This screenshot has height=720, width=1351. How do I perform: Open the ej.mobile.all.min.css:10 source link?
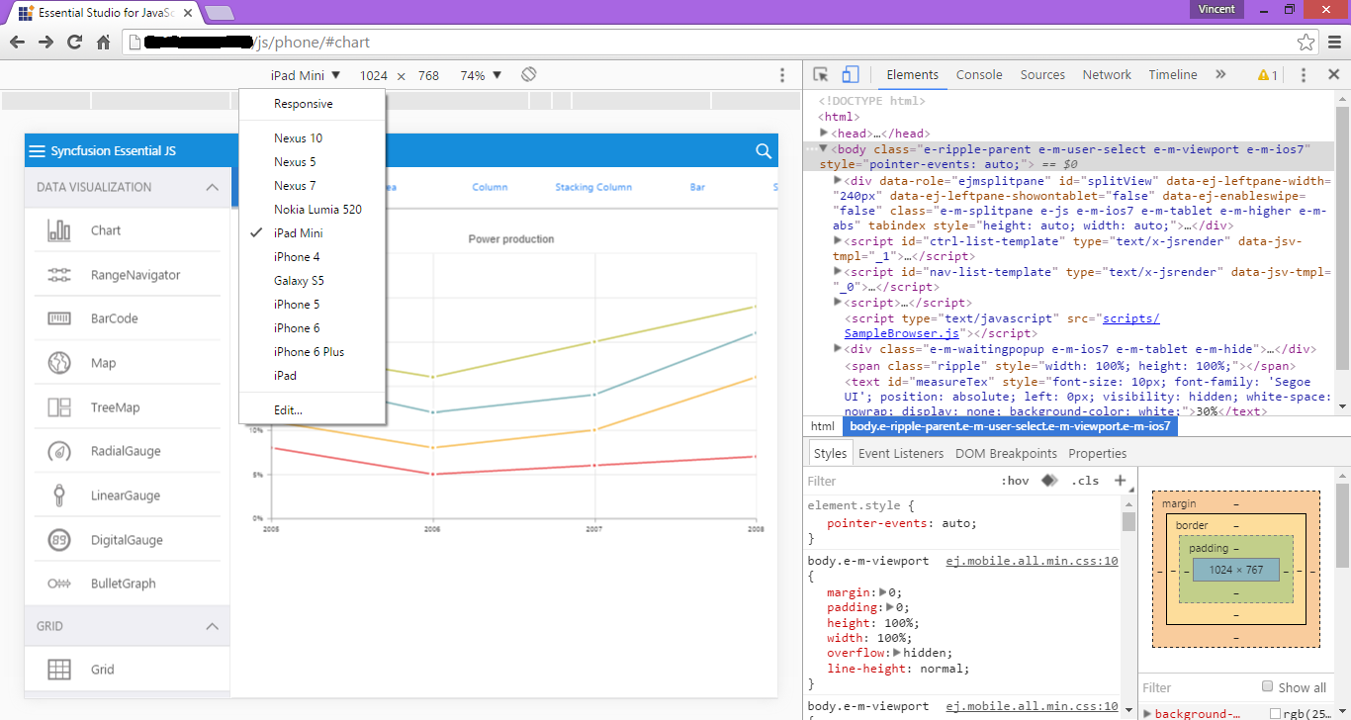pos(1032,561)
